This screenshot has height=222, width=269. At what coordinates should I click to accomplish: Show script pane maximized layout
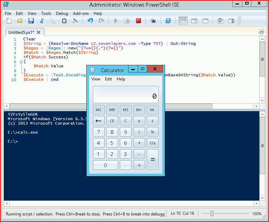(205, 21)
